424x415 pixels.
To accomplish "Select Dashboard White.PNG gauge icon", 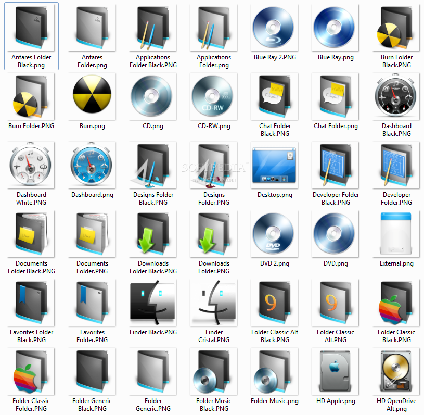I will 31,165.
